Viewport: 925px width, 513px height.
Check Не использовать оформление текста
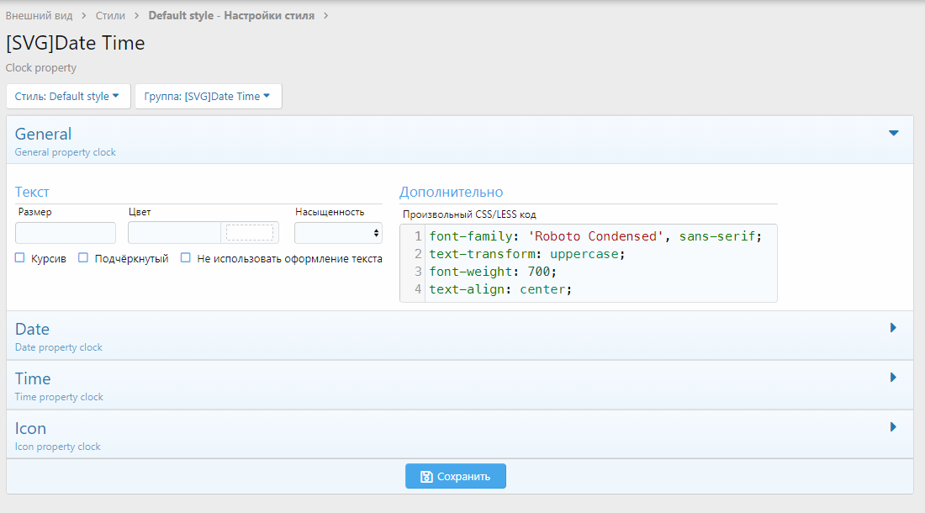[186, 258]
